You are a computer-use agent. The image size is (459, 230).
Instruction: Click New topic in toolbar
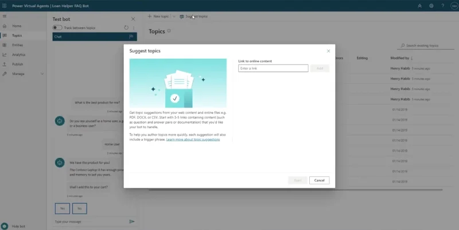pos(158,17)
